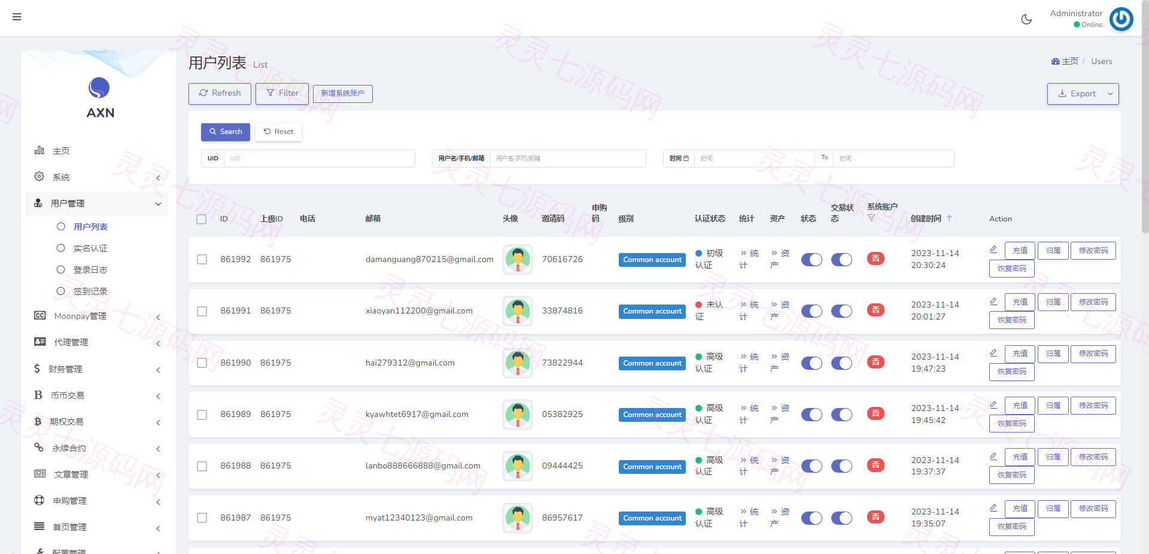Expand the 财务管理 sidebar menu
The width and height of the screenshot is (1149, 554).
click(x=97, y=369)
